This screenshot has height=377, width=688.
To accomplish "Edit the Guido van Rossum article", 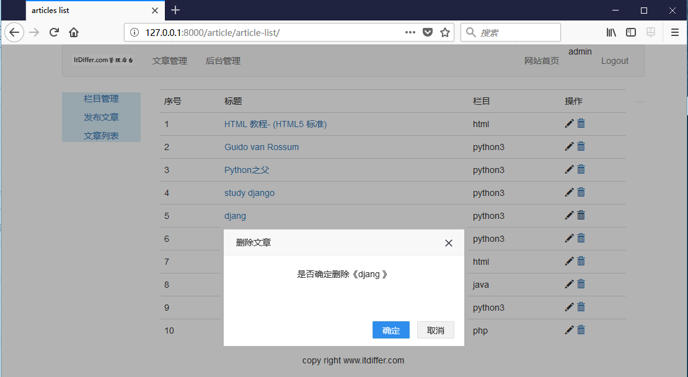I will (x=569, y=146).
